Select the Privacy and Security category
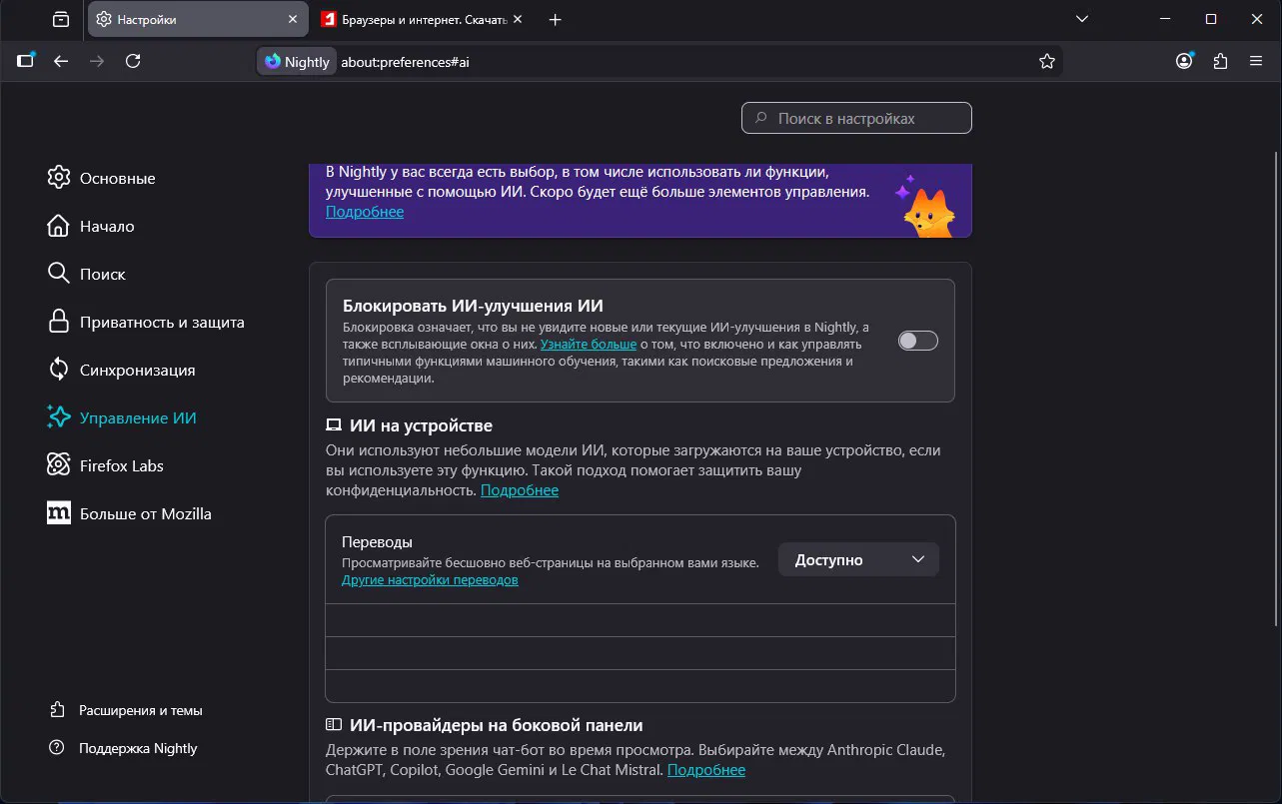The height and width of the screenshot is (804, 1282). click(161, 322)
